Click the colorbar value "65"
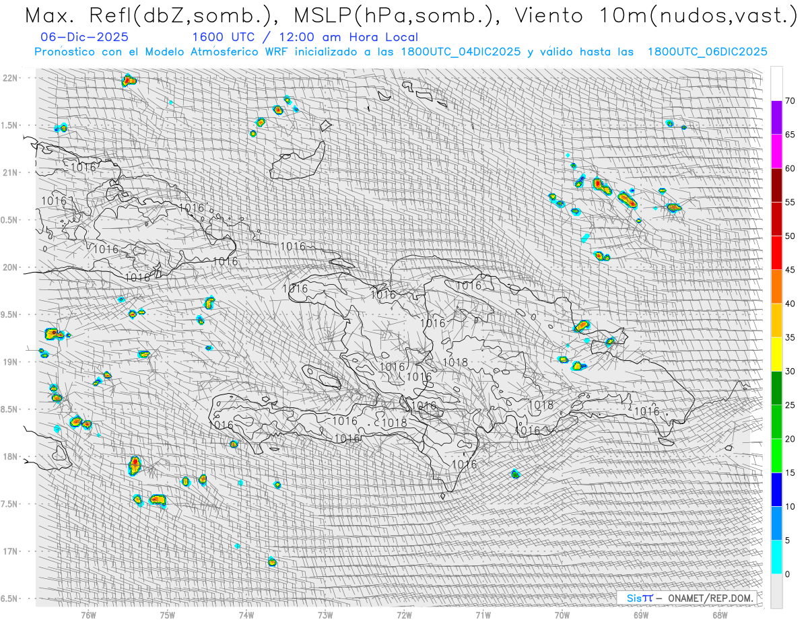Image resolution: width=808 pixels, height=624 pixels. (790, 135)
